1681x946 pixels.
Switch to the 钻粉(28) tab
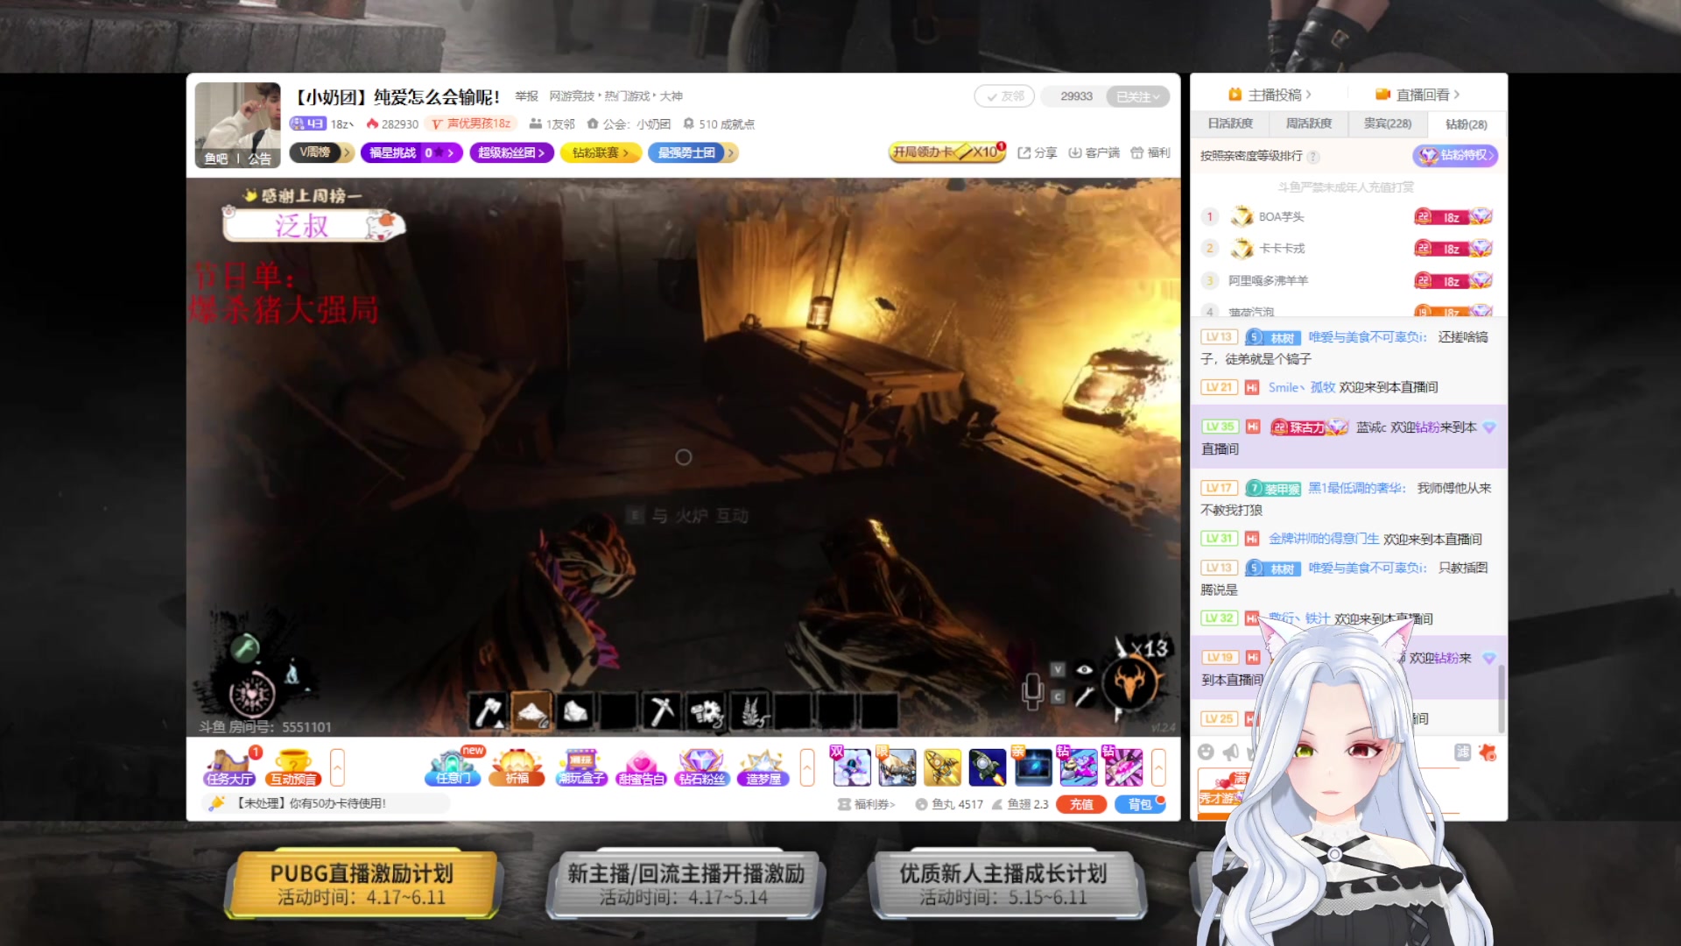[1466, 124]
